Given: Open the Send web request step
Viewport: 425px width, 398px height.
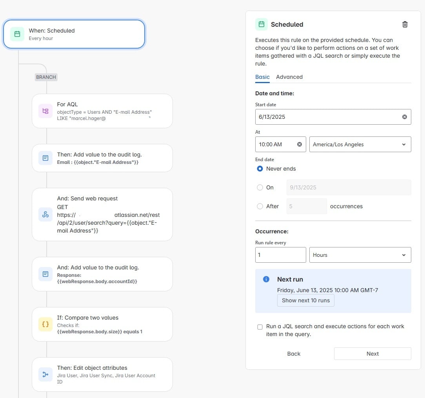Looking at the screenshot, I should [102, 214].
